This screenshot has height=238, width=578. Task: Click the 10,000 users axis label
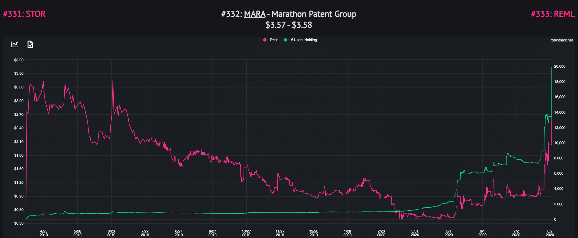[x=560, y=143]
